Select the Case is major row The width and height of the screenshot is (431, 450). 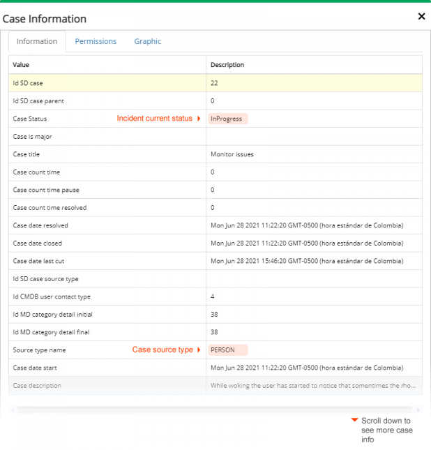coord(215,136)
